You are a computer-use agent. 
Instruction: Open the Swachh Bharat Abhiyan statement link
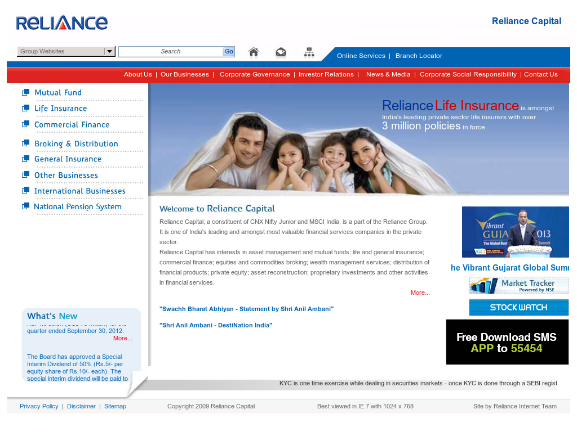pos(246,308)
